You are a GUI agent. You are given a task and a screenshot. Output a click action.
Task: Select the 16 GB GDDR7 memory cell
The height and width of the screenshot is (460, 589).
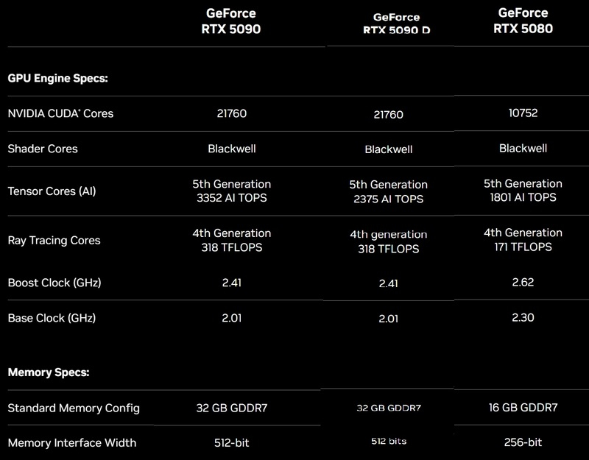[523, 408]
